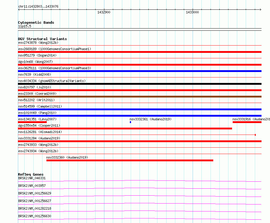Select the nsv7639 (Kidd2008) label
The width and height of the screenshot is (270, 223).
(x=35, y=74)
